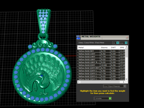This screenshot has width=144, height=108.
Task: Sort by the Metal column header
Action: 88,47
